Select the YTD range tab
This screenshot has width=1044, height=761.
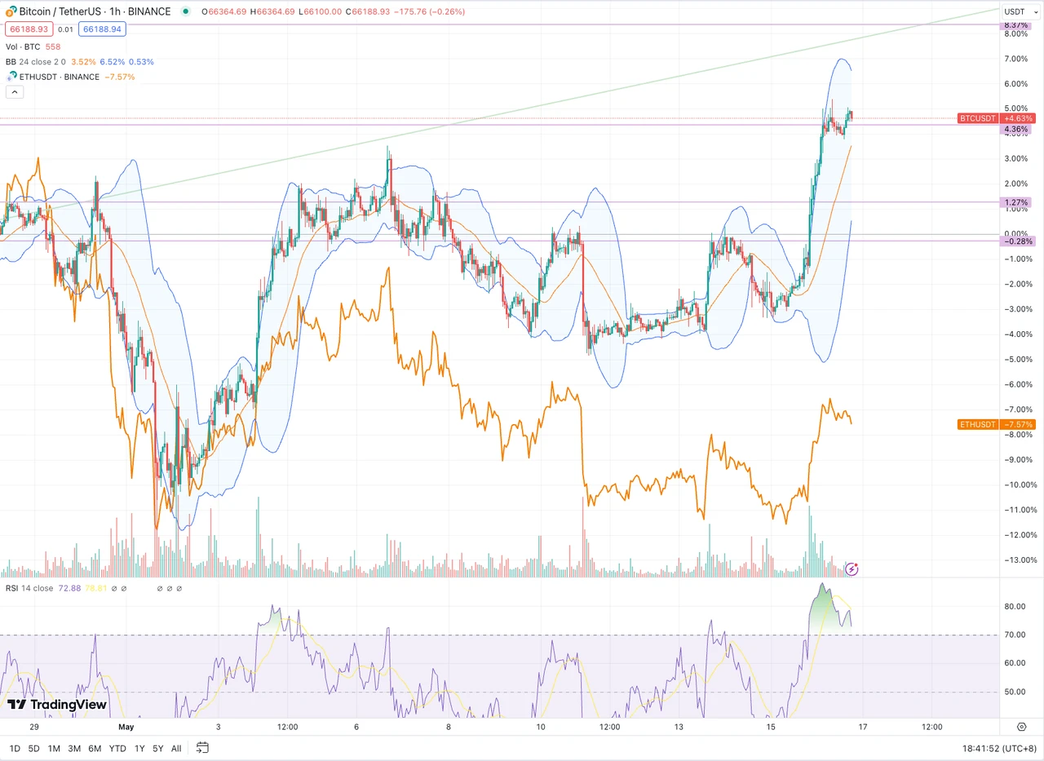(x=117, y=748)
